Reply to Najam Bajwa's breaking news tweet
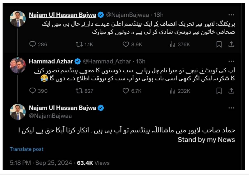 tap(33, 44)
